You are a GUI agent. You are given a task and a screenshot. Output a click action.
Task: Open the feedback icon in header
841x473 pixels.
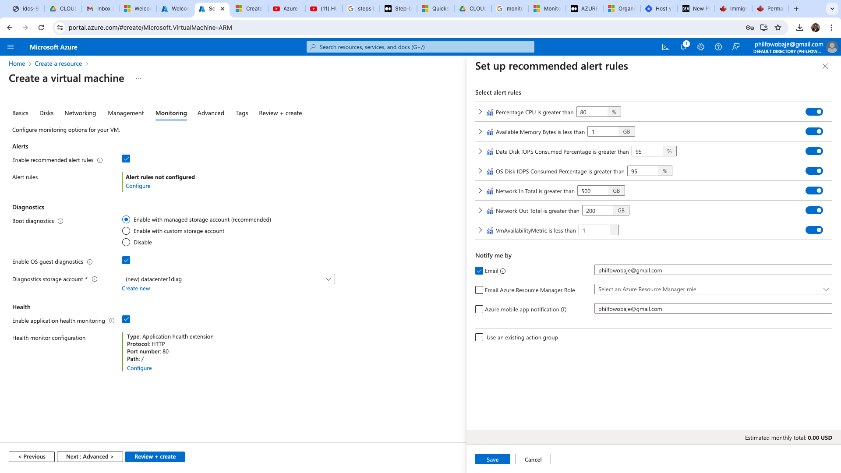(x=736, y=47)
